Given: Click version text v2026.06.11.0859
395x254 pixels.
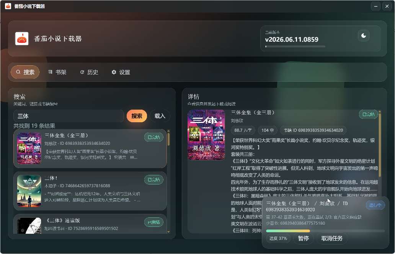Looking at the screenshot, I should tap(292, 39).
